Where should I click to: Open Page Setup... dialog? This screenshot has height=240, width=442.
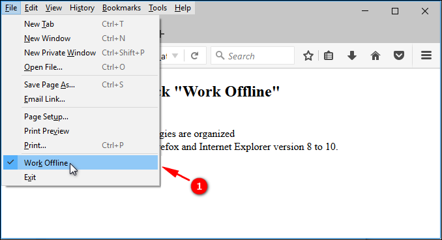[81, 117]
